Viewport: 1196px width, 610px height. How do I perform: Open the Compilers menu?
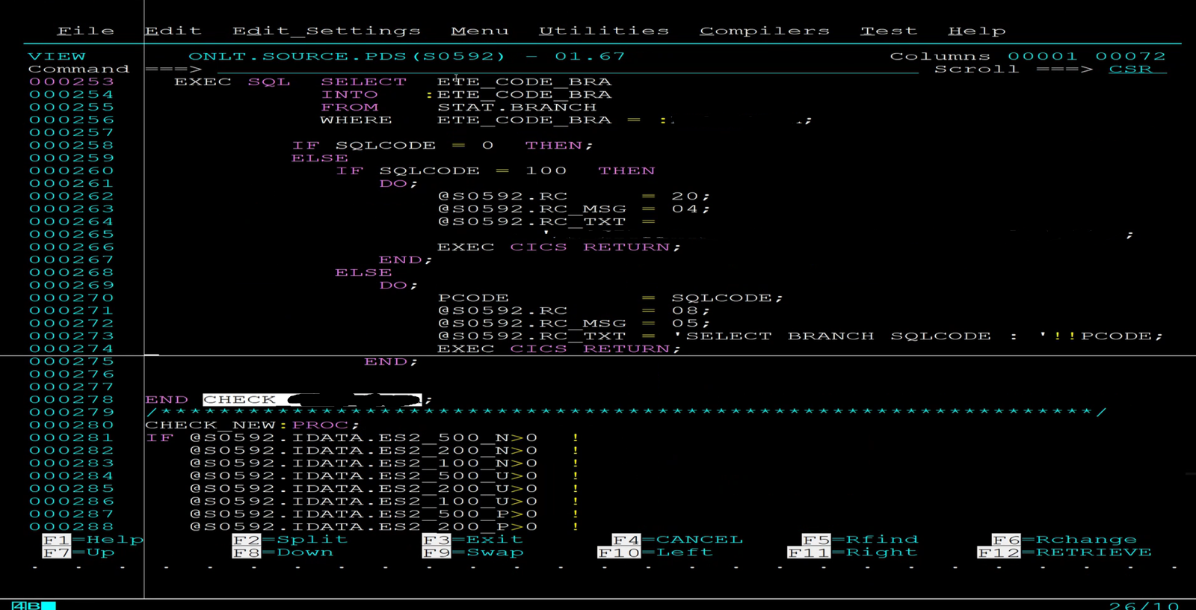[765, 31]
